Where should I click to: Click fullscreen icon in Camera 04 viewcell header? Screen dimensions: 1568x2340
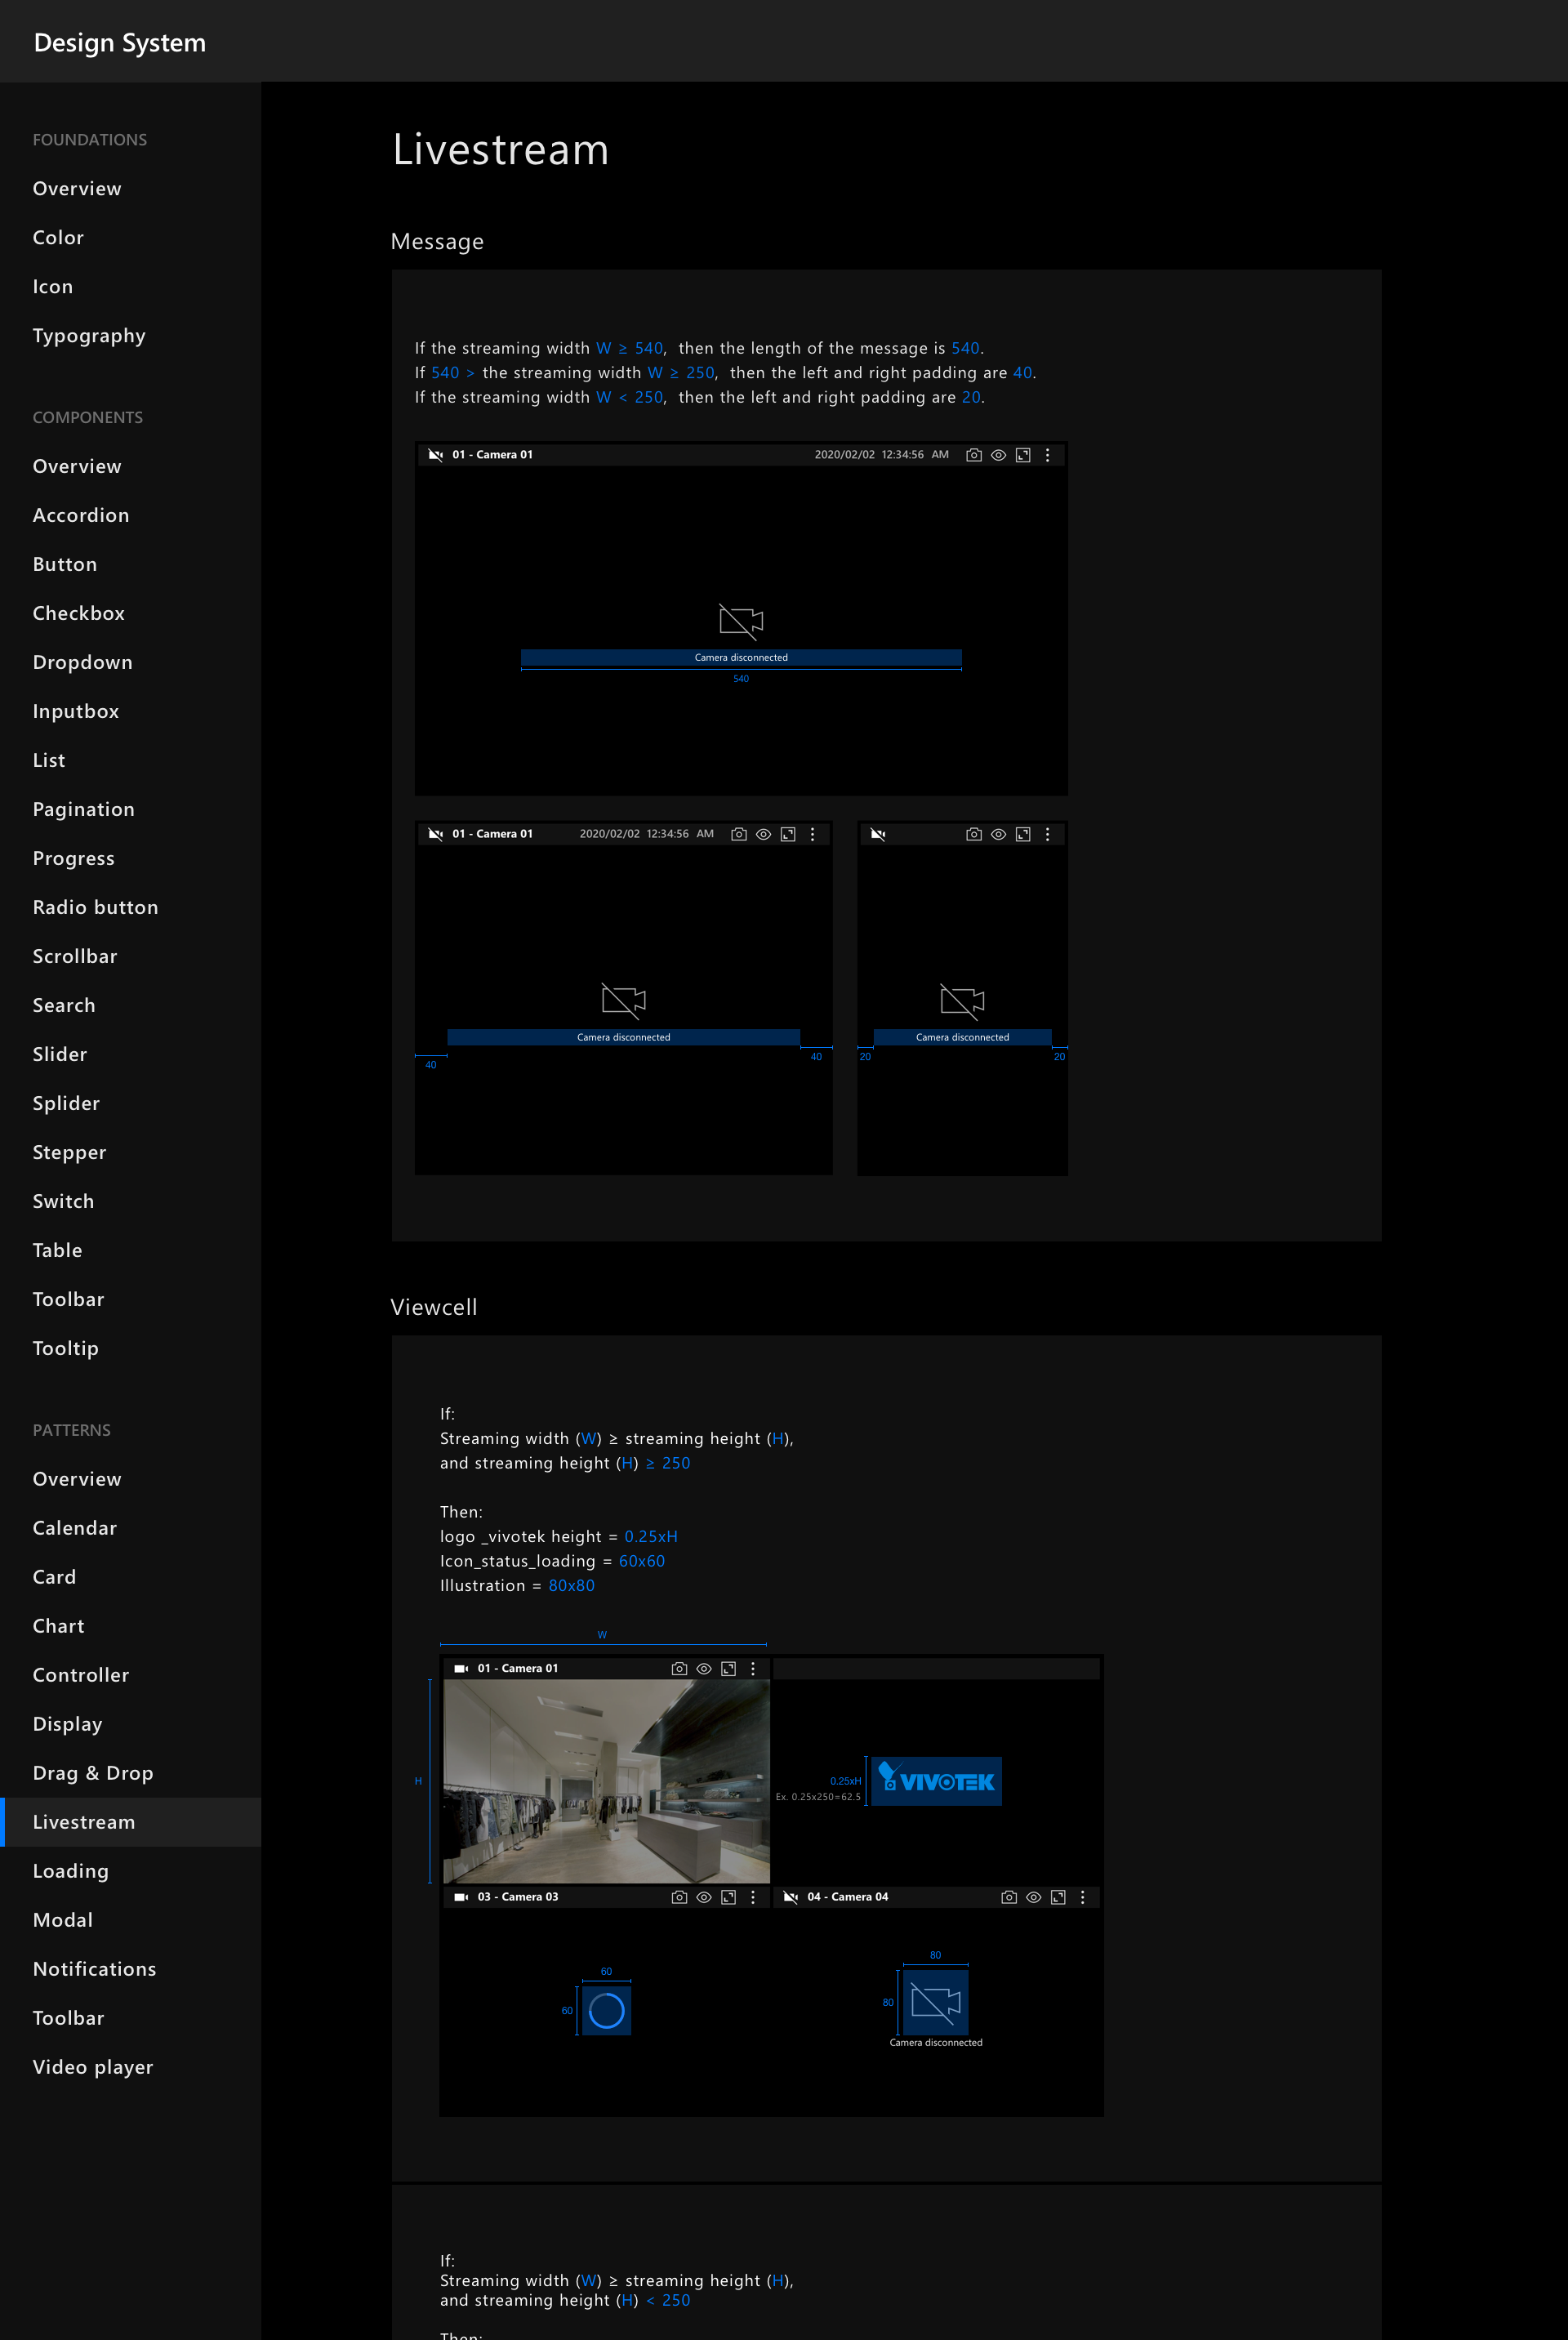click(1058, 1897)
